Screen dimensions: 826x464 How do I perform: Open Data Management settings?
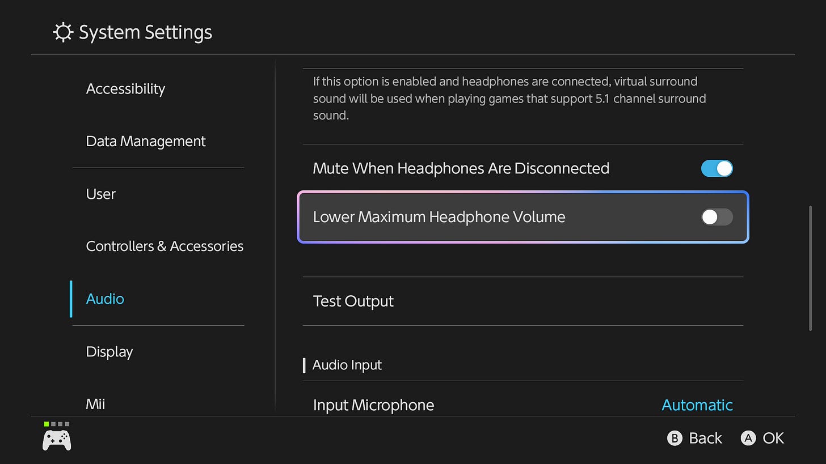pos(145,141)
